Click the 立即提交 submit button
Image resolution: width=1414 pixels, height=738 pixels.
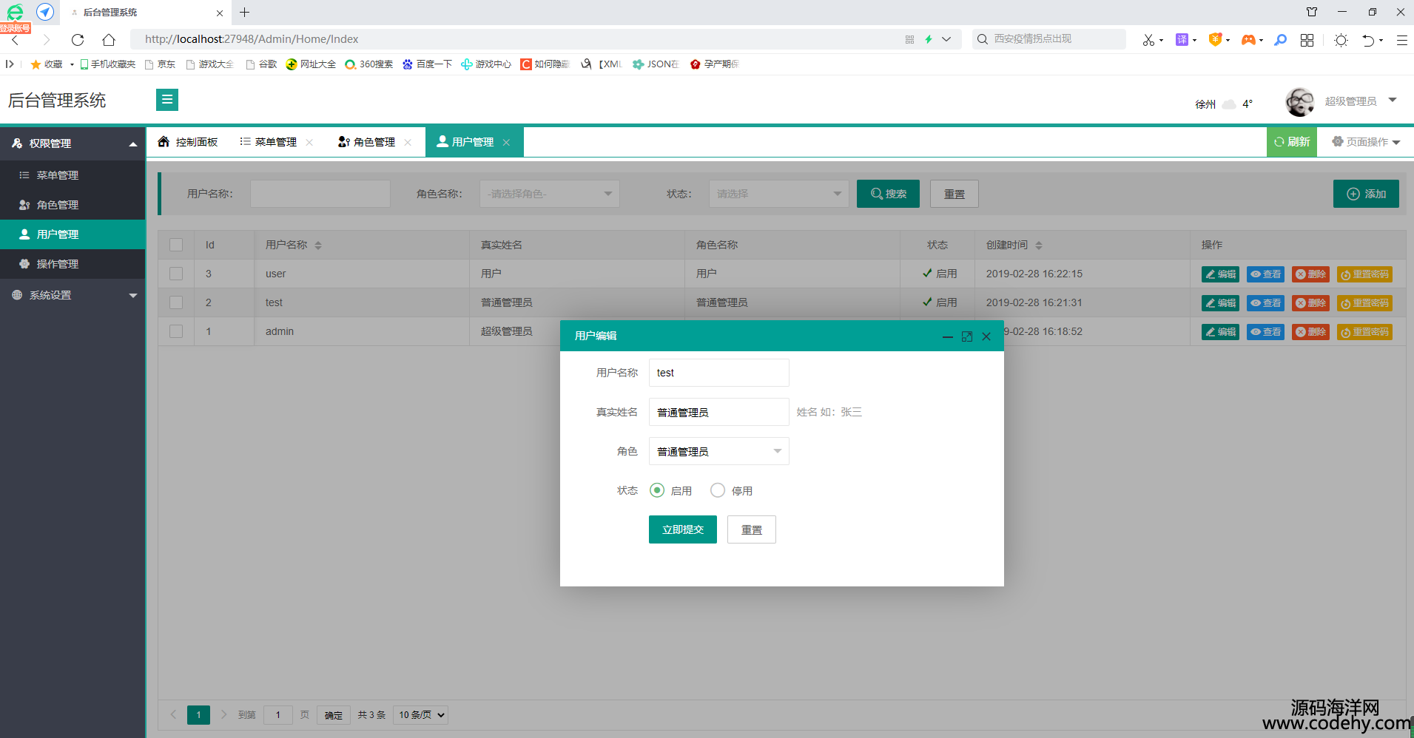tap(682, 529)
